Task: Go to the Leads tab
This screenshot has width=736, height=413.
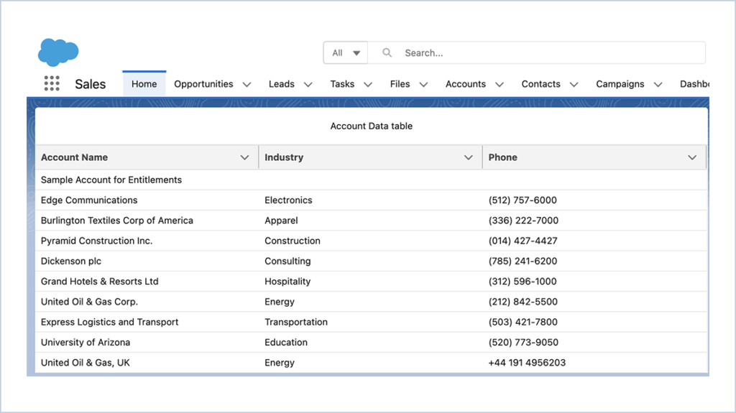Action: [x=282, y=84]
